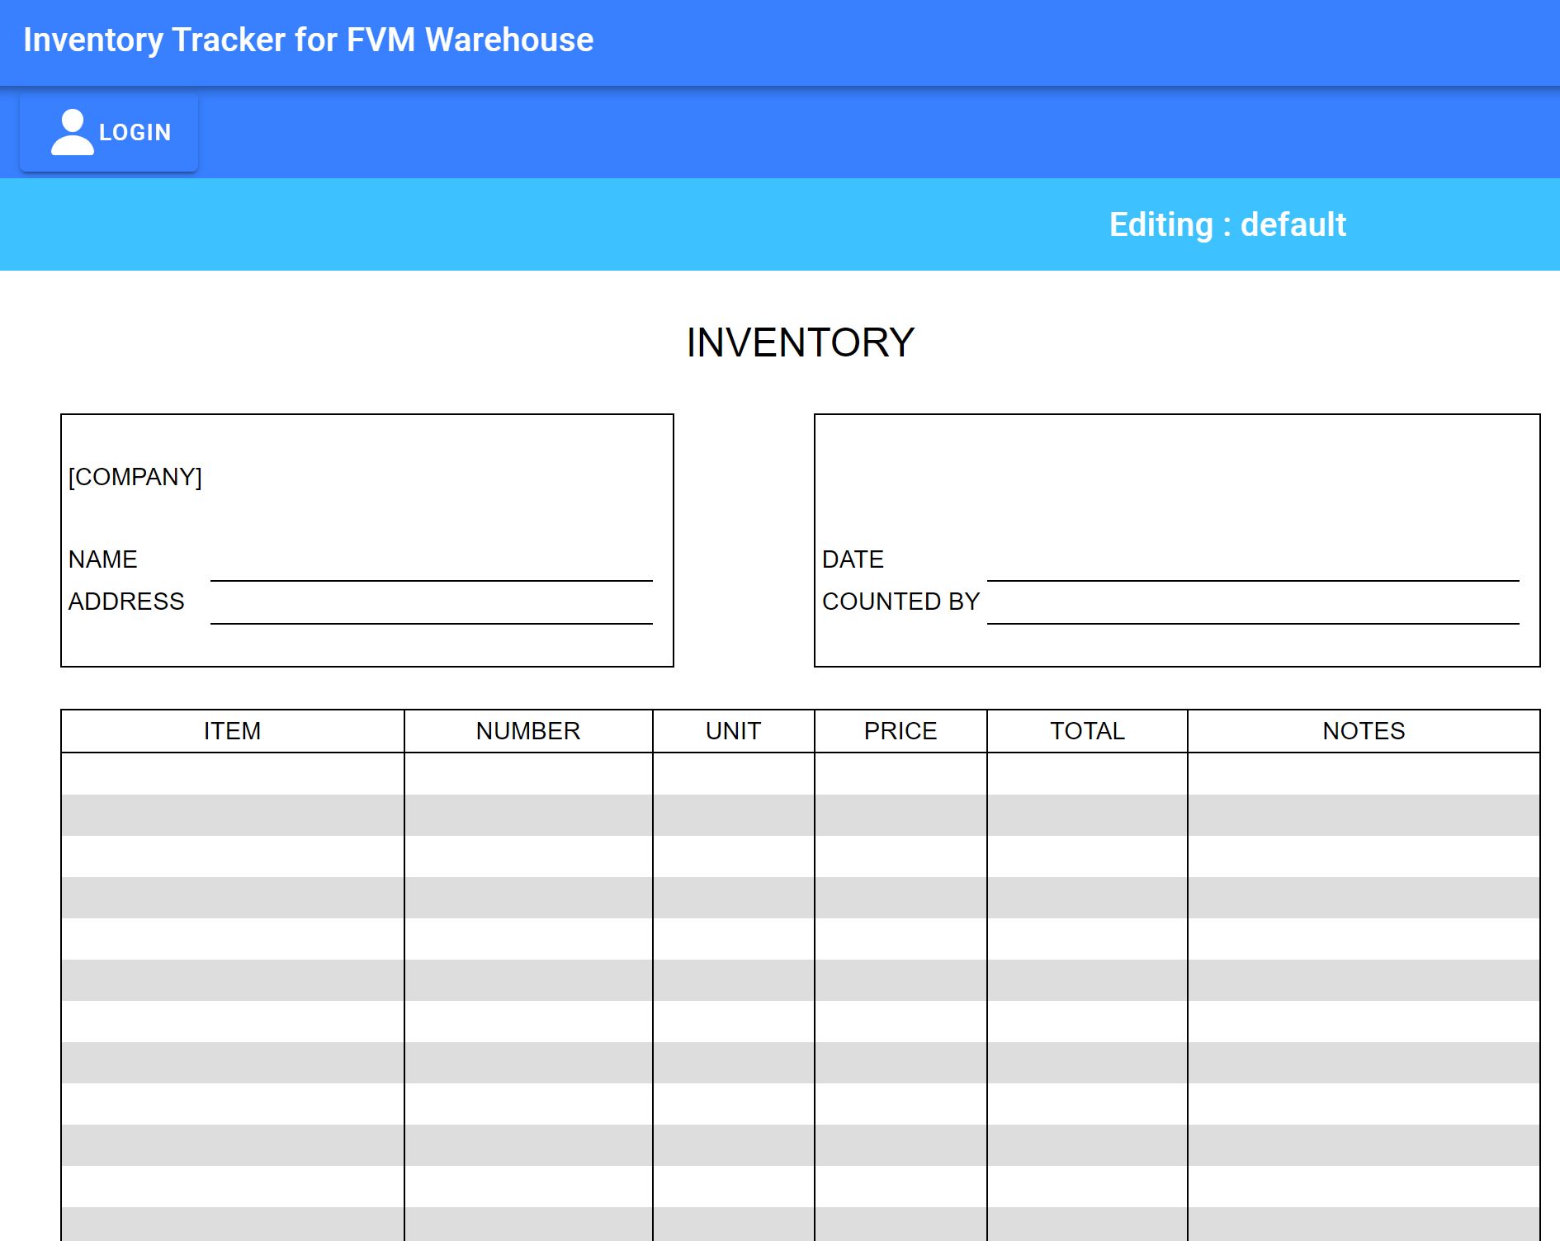This screenshot has width=1560, height=1241.
Task: Click the ITEM column header
Action: (x=233, y=731)
